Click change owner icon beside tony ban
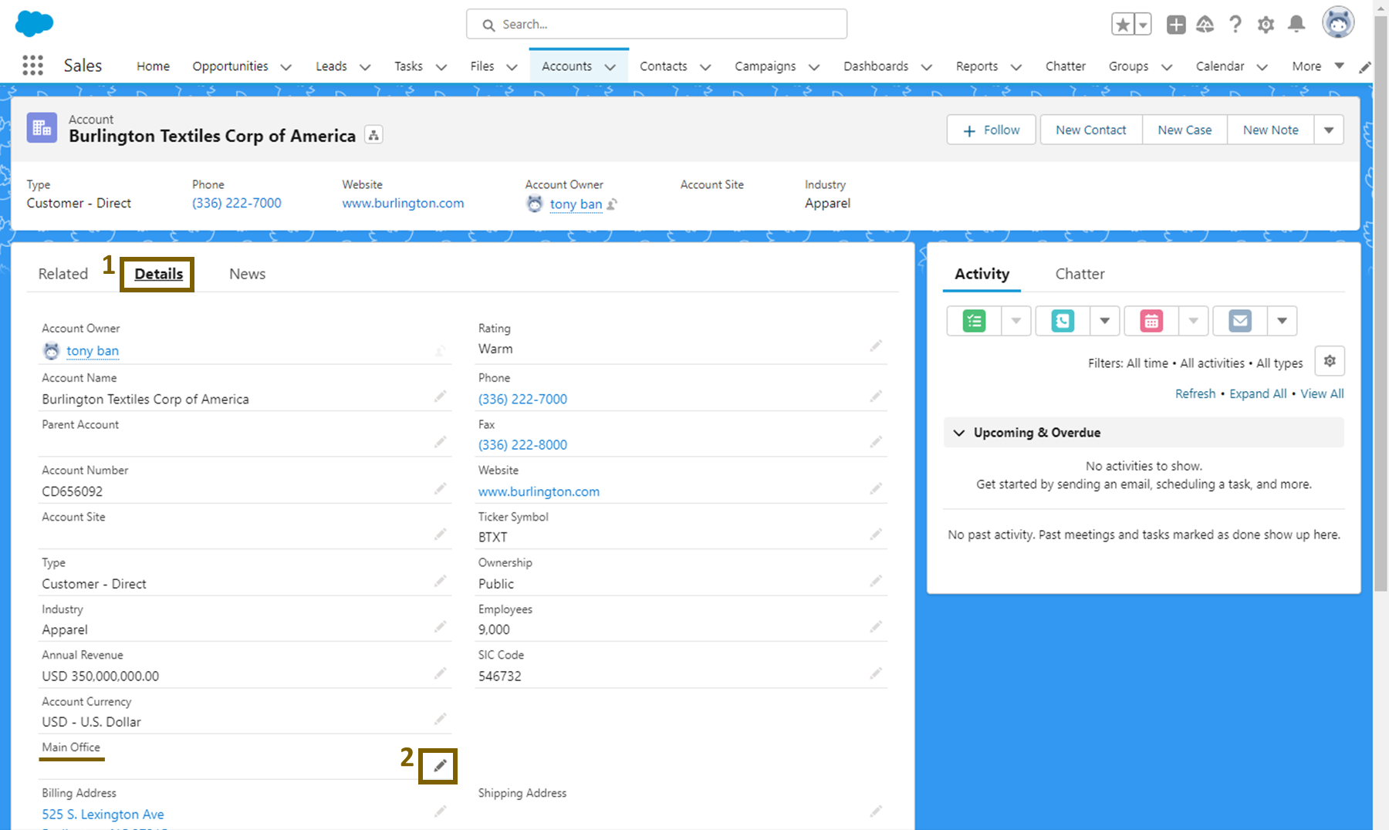Image resolution: width=1389 pixels, height=830 pixels. tap(613, 204)
